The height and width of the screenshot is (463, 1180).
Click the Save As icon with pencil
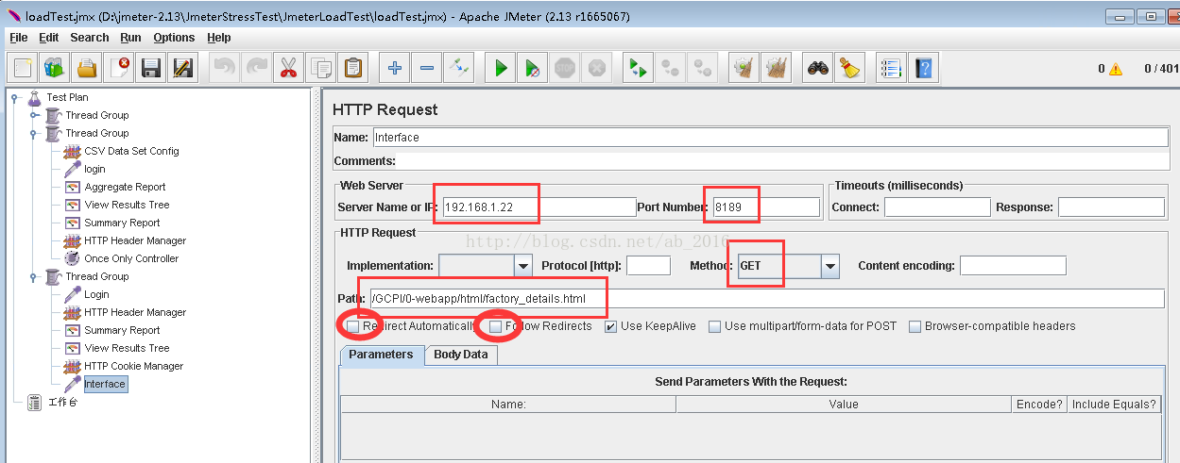(x=183, y=68)
